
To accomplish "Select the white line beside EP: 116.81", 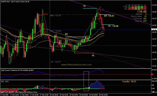I will pyautogui.click(x=105, y=15).
